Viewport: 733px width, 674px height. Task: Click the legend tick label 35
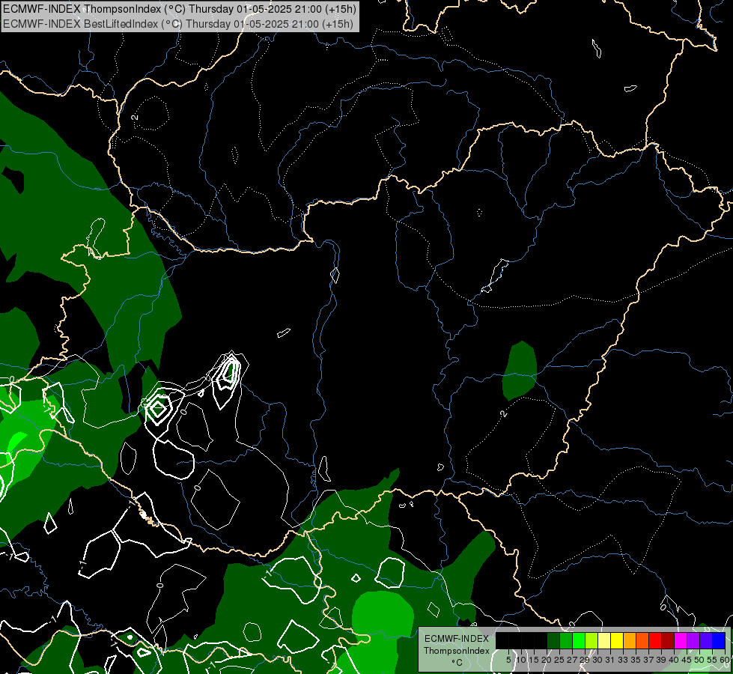click(x=636, y=660)
